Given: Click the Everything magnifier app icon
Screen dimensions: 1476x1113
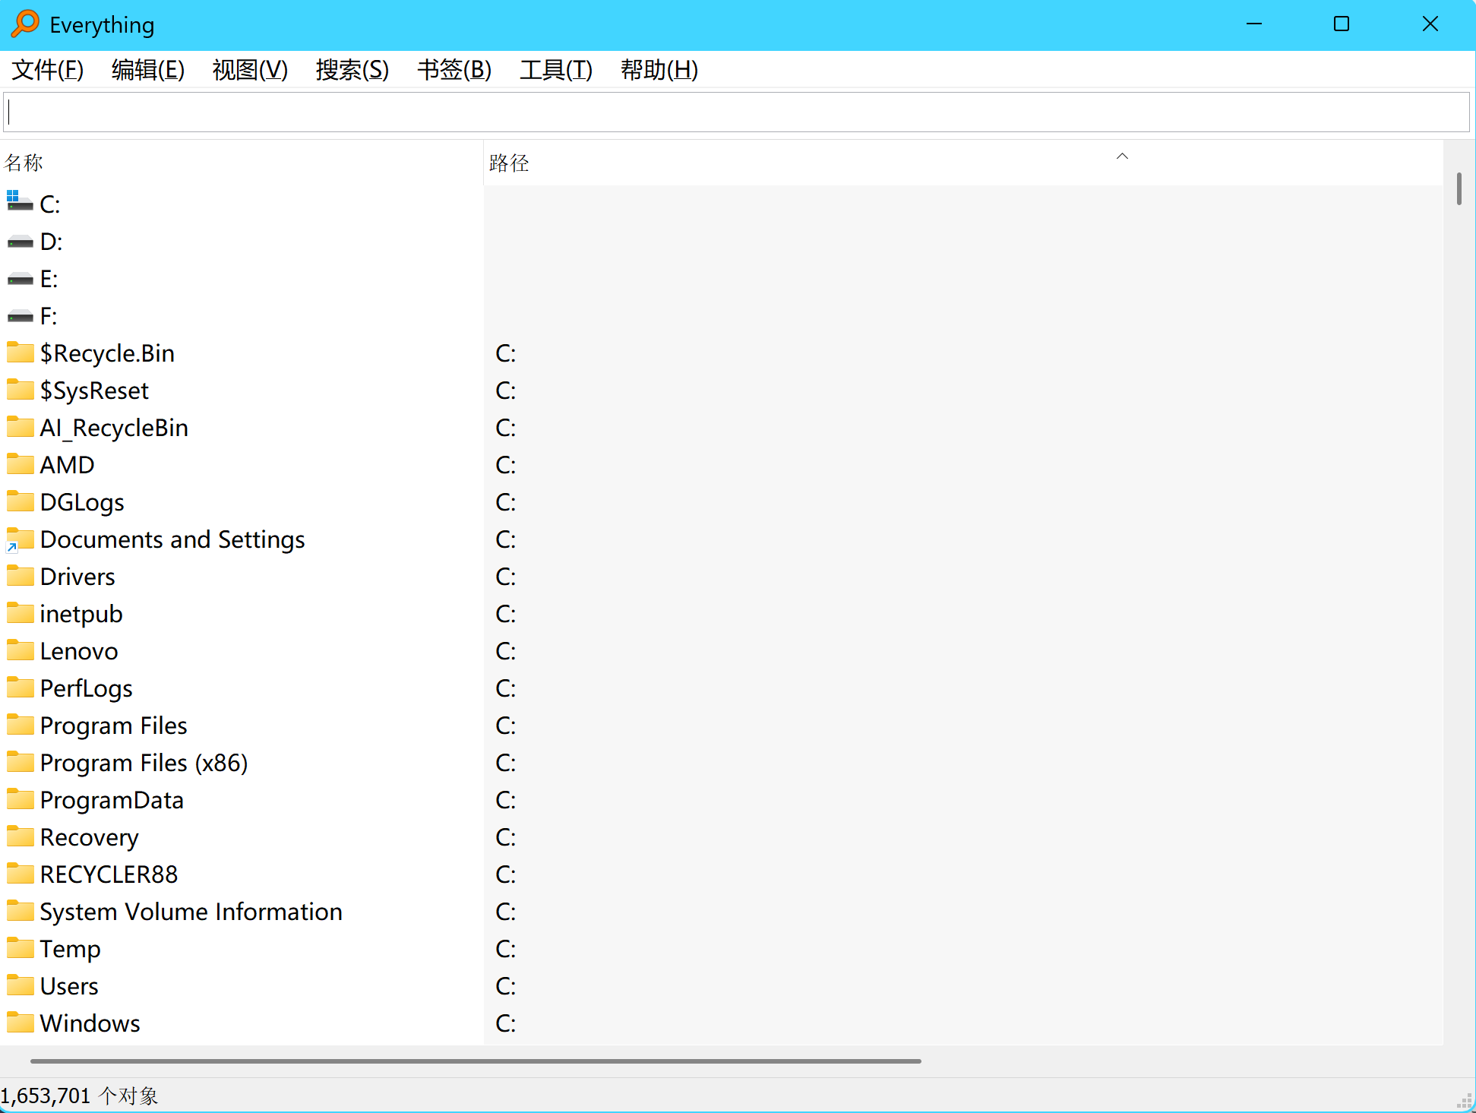Looking at the screenshot, I should [25, 24].
